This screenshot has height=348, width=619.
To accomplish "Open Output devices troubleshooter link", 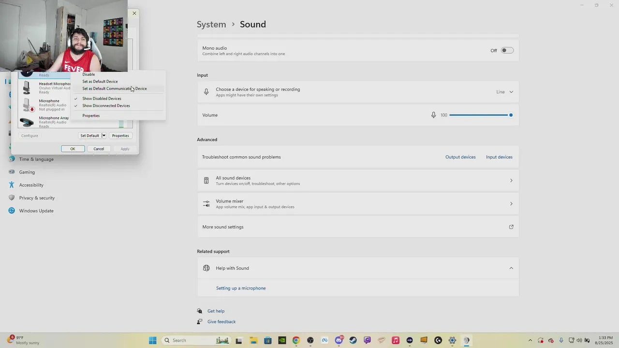I will click(x=460, y=157).
